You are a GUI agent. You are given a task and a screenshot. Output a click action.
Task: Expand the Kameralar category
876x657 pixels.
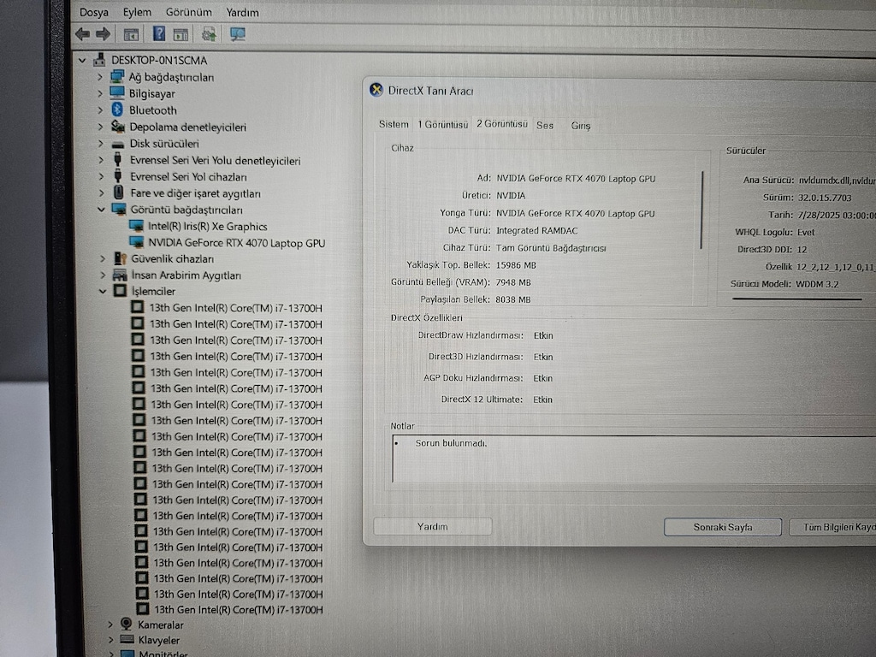point(110,624)
